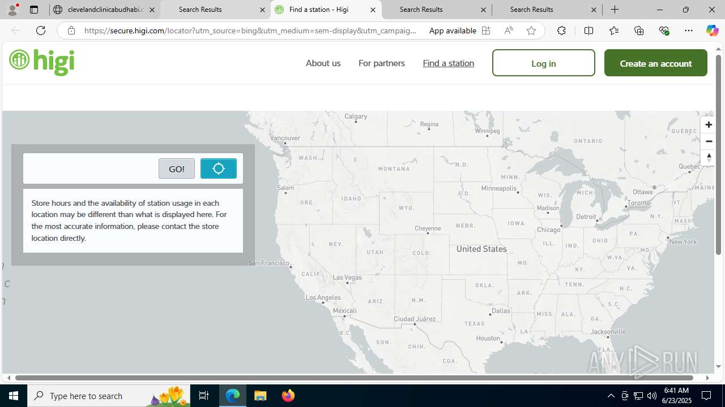Toggle split screen view
Viewport: 725px width, 407px height.
588,31
